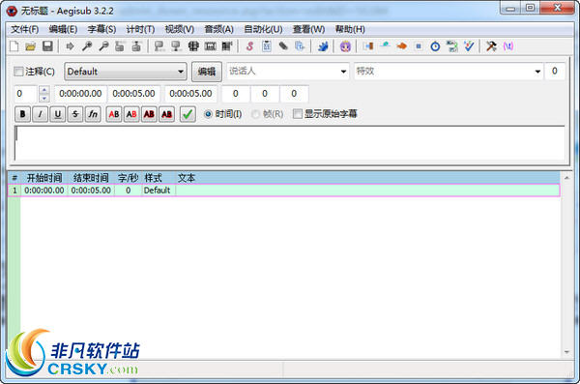
Task: Save subtitles with the floppy disk icon
Action: tap(47, 46)
